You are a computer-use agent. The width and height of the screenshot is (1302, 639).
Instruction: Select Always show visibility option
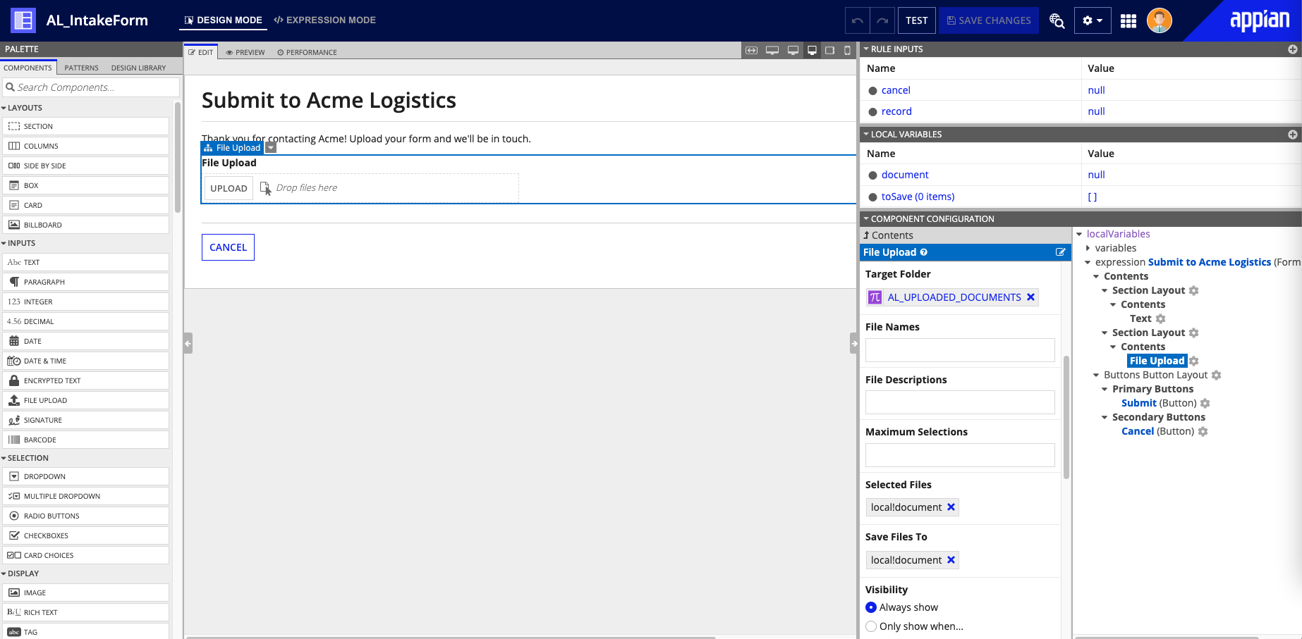tap(871, 607)
